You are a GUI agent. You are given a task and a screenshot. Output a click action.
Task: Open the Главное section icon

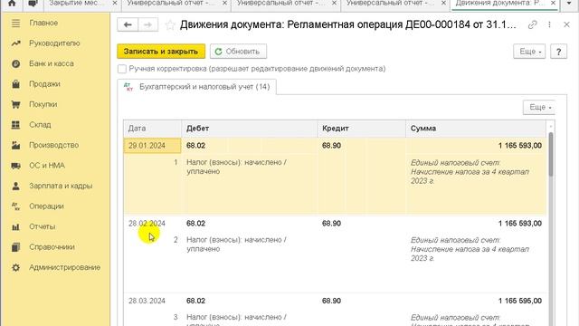pos(15,23)
